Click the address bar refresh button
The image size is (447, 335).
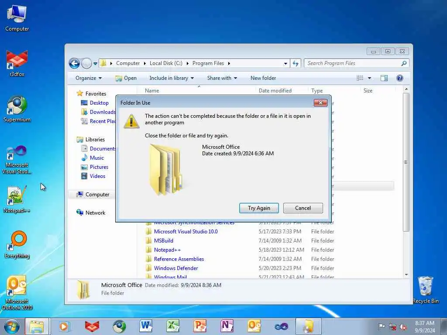pyautogui.click(x=296, y=63)
